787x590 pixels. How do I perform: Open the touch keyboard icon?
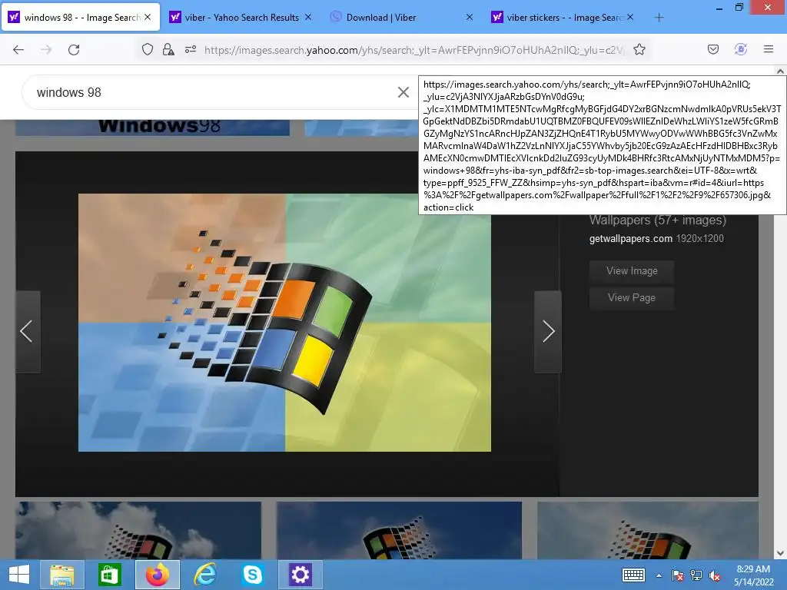coord(633,575)
